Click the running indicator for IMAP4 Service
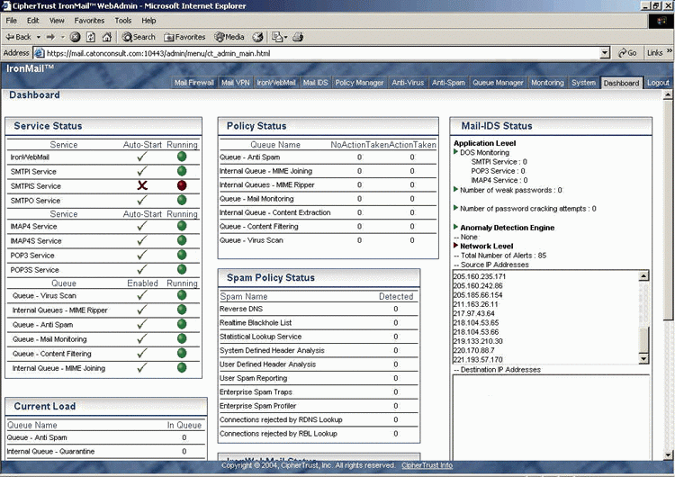The height and width of the screenshot is (477, 675). [182, 226]
